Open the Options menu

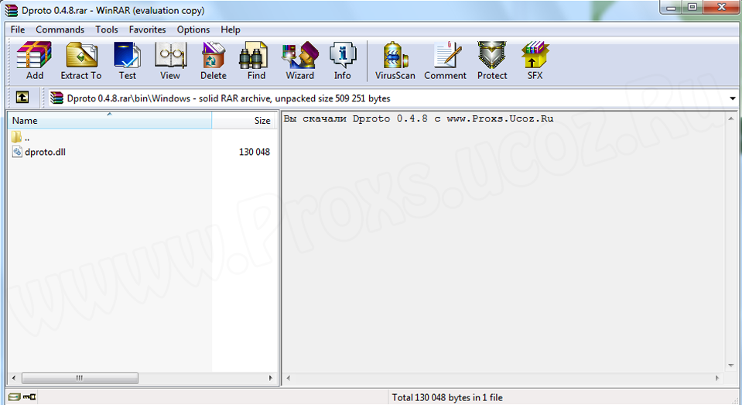click(x=193, y=29)
